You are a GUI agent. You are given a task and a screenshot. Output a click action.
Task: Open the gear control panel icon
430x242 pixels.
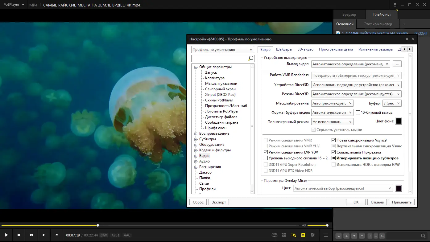point(313,235)
